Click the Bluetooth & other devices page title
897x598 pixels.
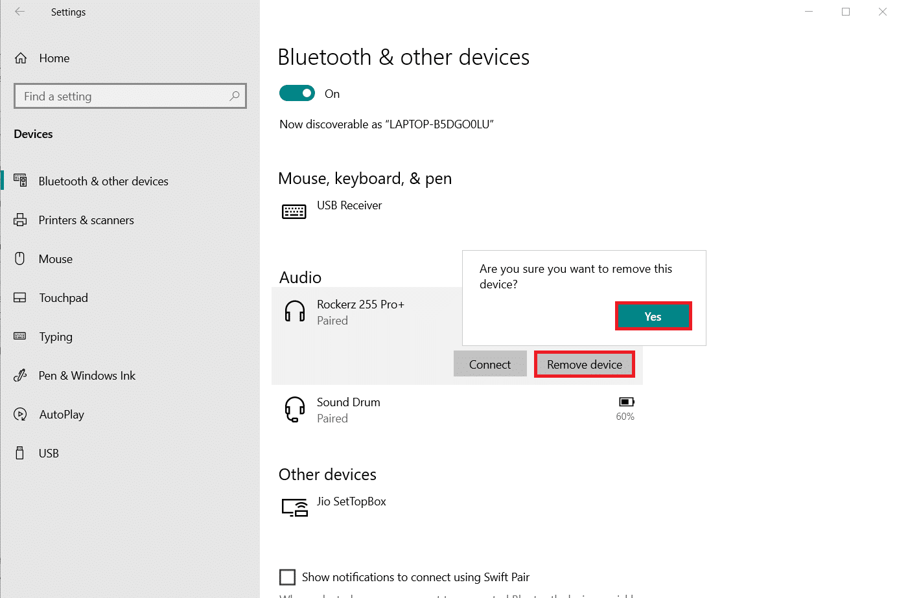(x=404, y=57)
